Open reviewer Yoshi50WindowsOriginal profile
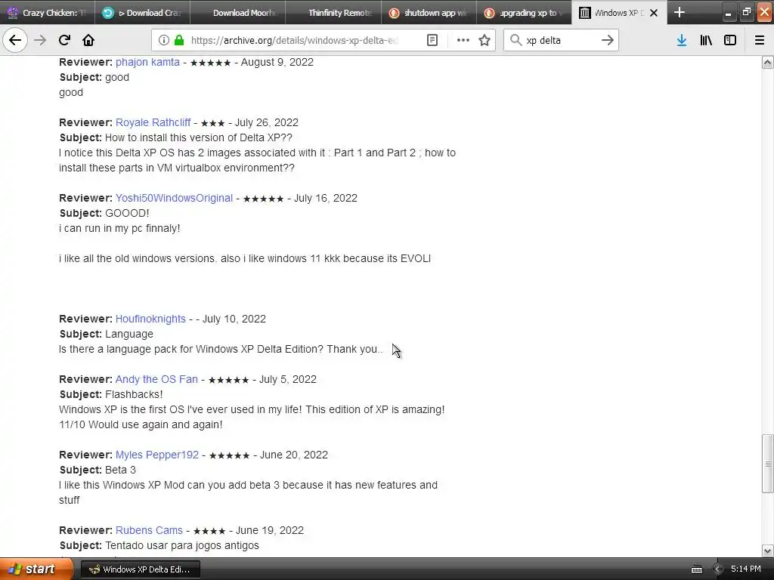774x580 pixels. tap(174, 198)
